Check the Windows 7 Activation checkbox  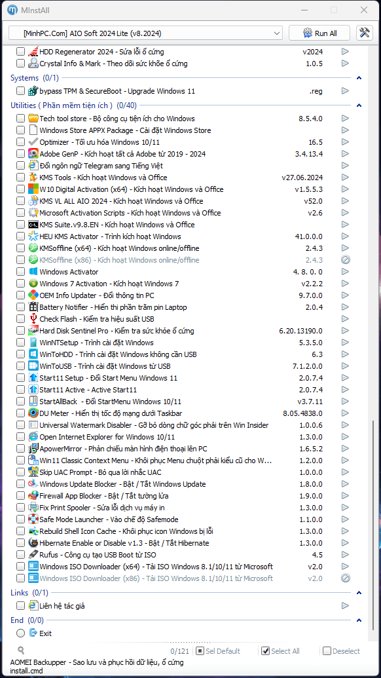click(20, 283)
